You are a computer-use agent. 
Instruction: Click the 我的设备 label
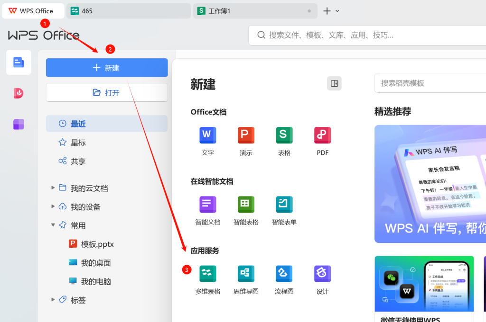(85, 206)
